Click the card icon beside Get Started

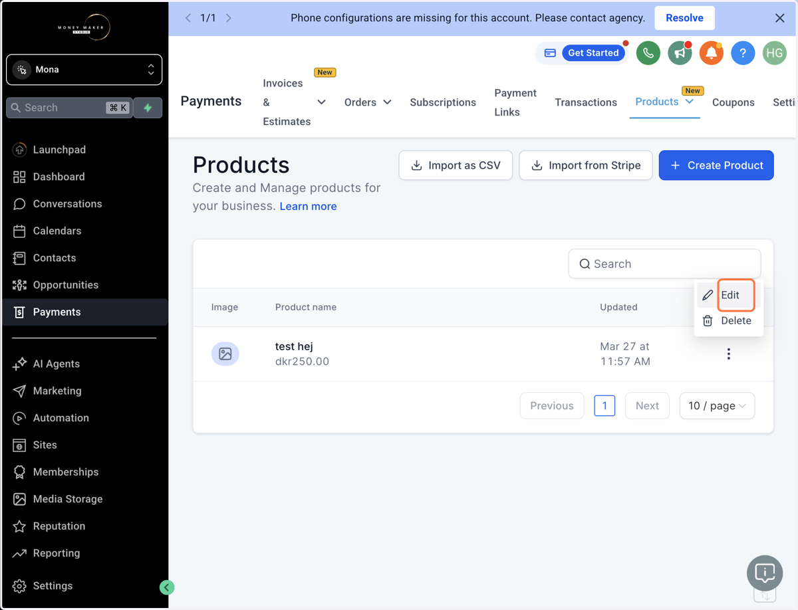pos(550,53)
